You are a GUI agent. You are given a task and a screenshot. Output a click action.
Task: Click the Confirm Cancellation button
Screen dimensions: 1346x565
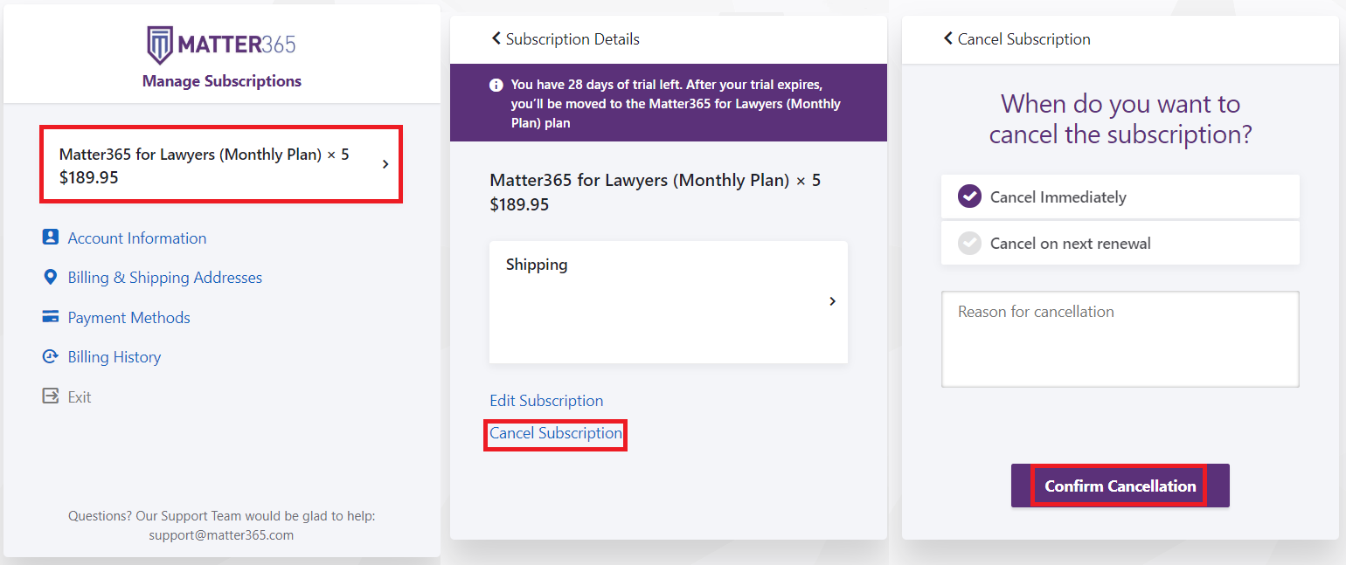tap(1121, 486)
